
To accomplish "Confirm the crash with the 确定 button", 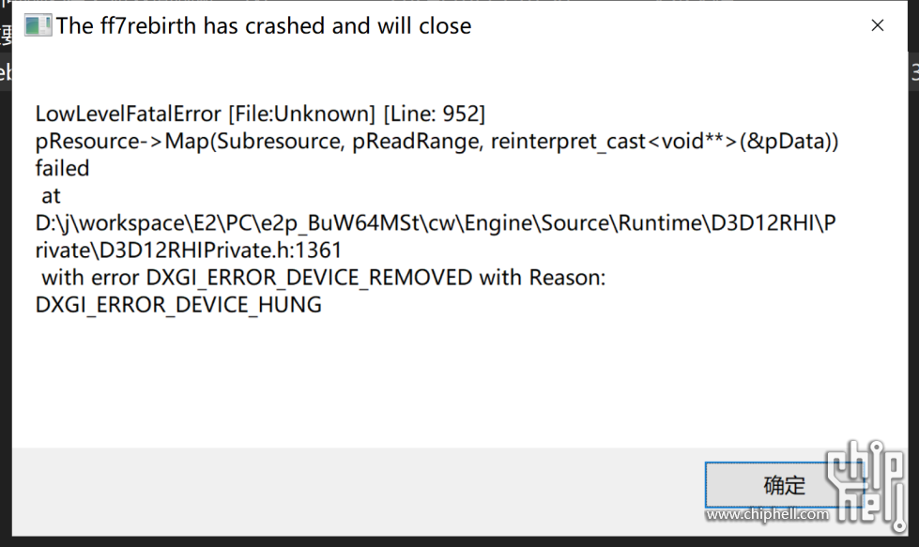I will tap(784, 485).
